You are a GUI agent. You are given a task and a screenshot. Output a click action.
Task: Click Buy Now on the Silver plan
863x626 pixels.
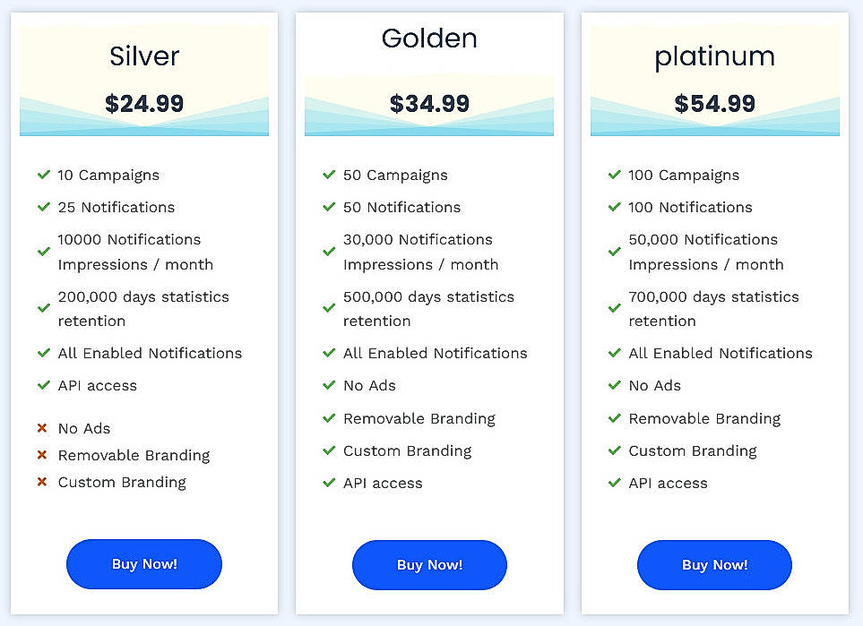coord(143,563)
